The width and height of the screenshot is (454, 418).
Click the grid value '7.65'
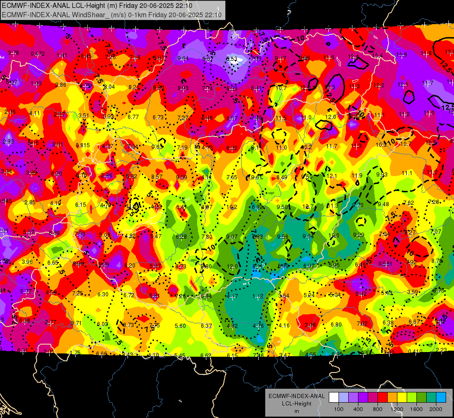tap(231, 177)
